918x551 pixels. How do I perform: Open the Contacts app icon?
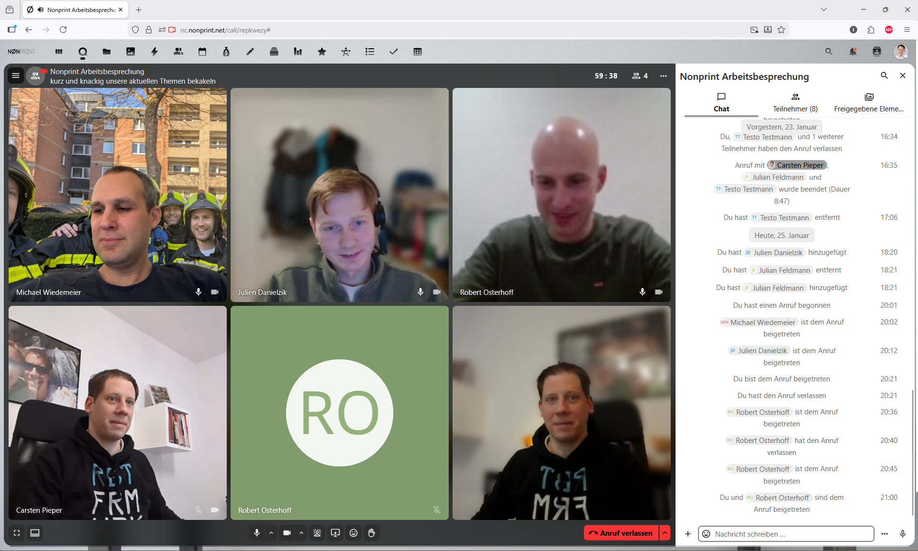pyautogui.click(x=178, y=52)
